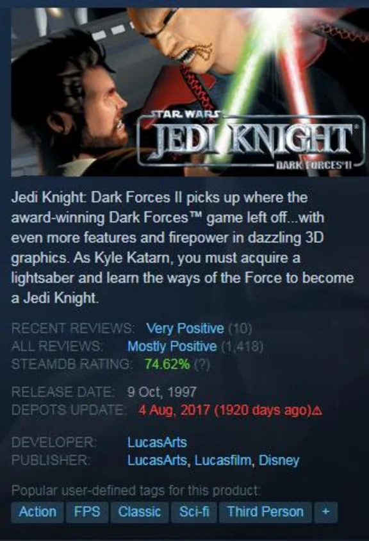Open the Disney publisher link
This screenshot has height=541, width=369.
[x=279, y=460]
